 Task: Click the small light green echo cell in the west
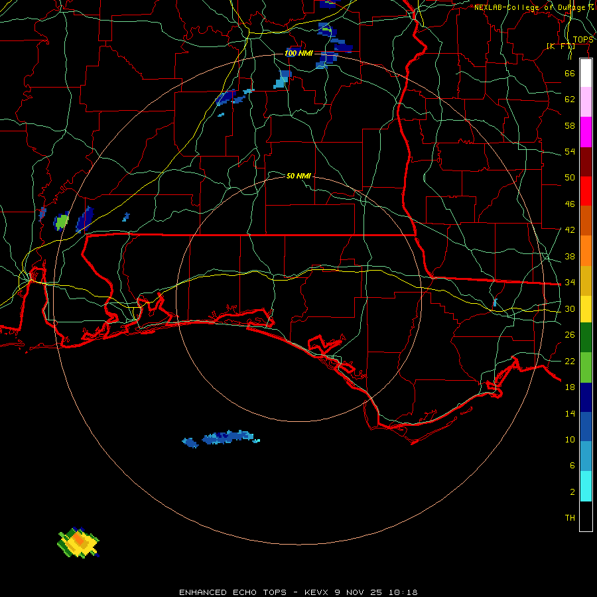pos(61,222)
